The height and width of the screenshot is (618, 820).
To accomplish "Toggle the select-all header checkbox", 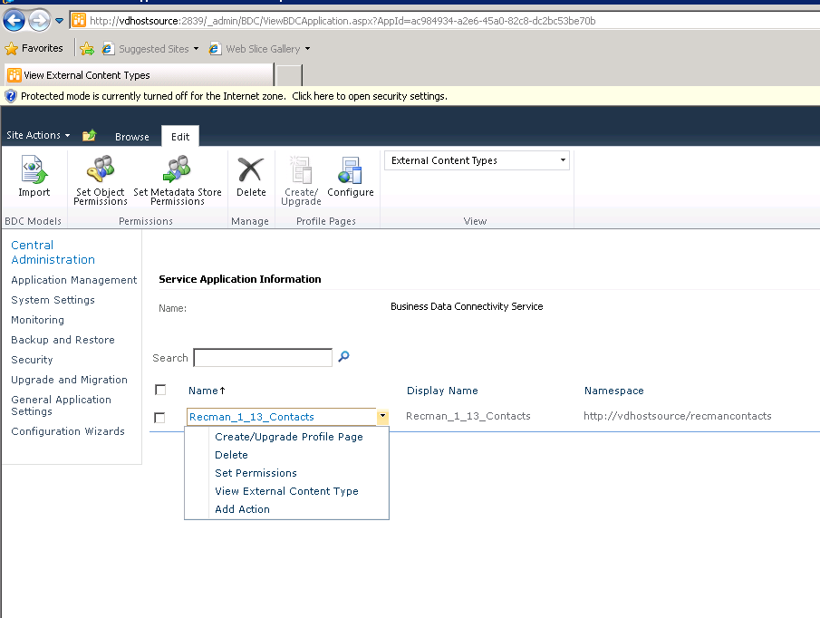I will pos(160,390).
